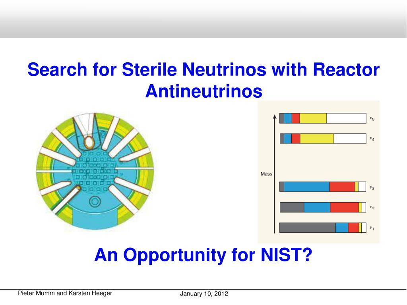The image size is (407, 305).
Task: Select the ν1 label
Action: coord(372,228)
